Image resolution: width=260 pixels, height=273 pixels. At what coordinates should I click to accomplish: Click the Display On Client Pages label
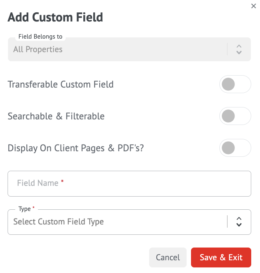tap(76, 148)
